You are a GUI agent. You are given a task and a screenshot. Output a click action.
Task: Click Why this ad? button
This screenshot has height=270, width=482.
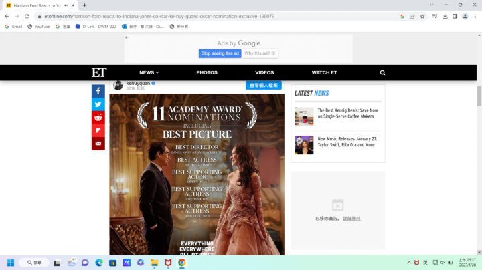point(260,53)
